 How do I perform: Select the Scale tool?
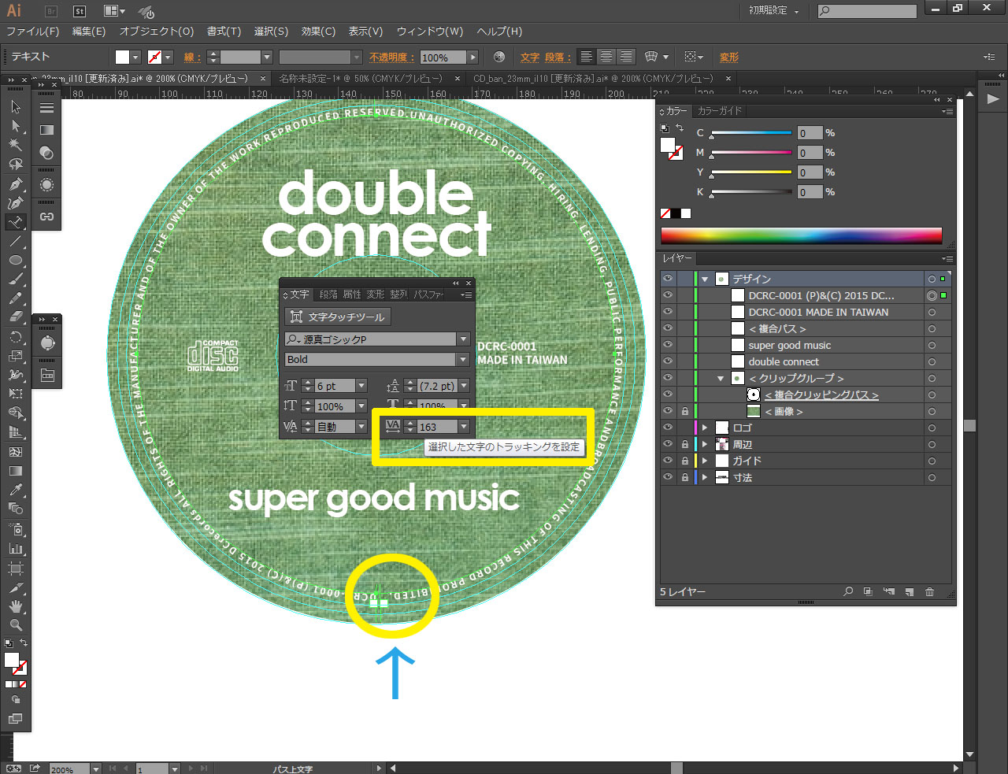[x=16, y=356]
